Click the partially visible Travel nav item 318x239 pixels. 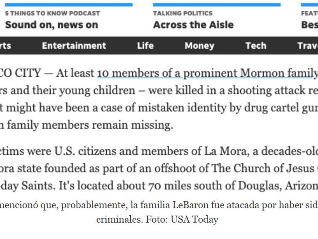[x=308, y=46]
